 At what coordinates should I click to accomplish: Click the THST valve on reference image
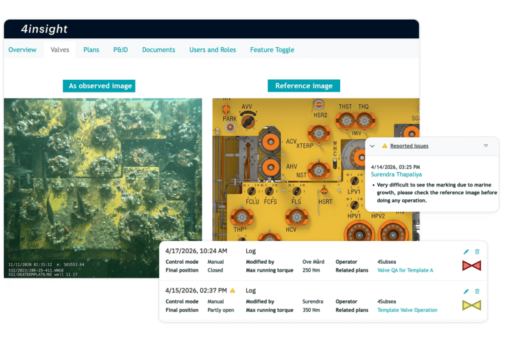pos(347,121)
